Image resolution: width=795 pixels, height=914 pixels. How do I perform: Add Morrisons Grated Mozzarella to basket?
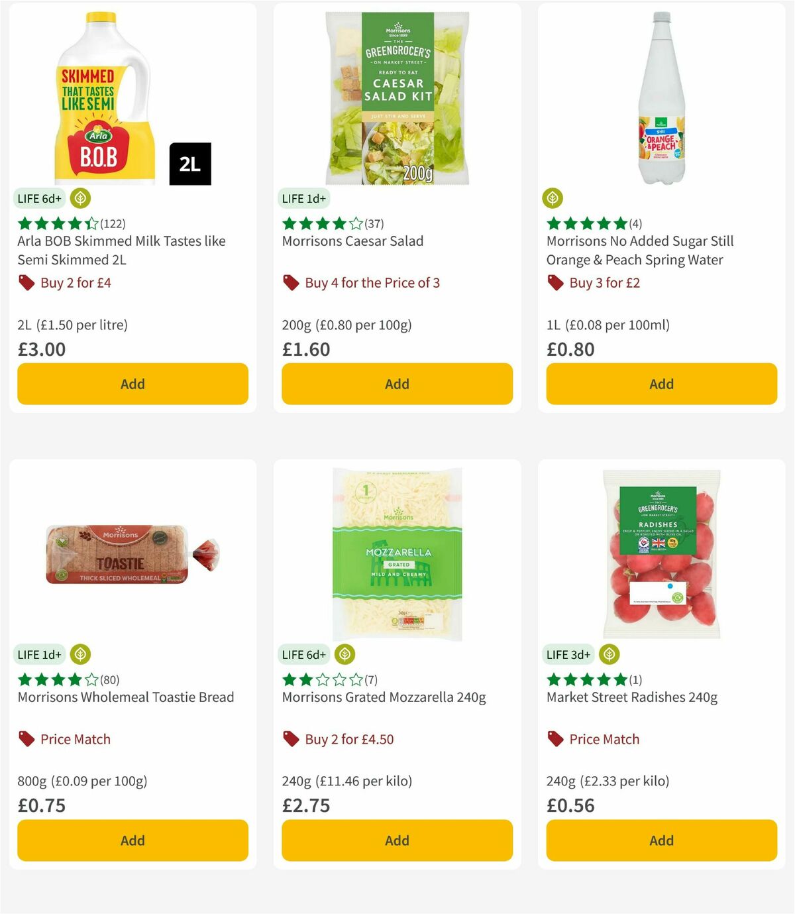tap(396, 840)
